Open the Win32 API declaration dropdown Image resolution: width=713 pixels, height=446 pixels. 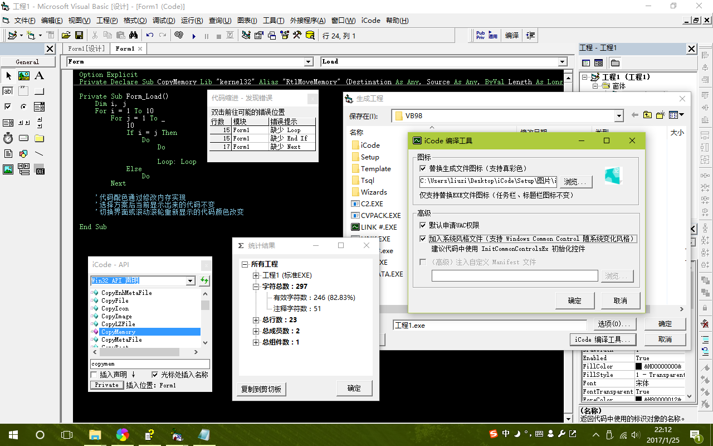click(191, 280)
